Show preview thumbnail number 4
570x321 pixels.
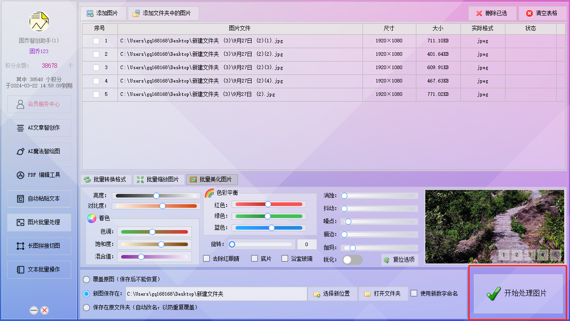click(x=543, y=255)
